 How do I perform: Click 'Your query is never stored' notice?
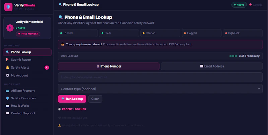160,44
